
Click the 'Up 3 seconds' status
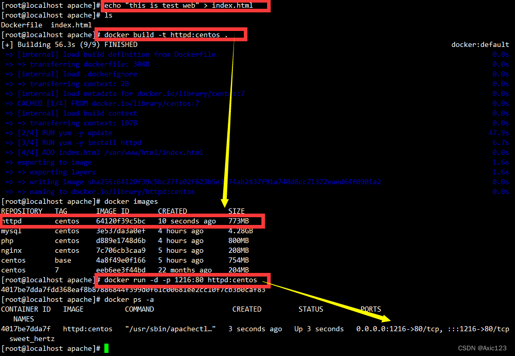pos(319,329)
